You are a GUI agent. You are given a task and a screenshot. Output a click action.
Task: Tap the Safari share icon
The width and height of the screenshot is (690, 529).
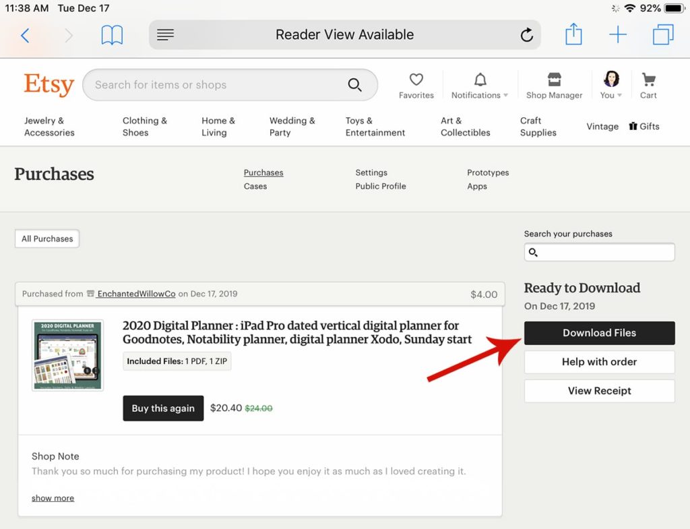(573, 34)
